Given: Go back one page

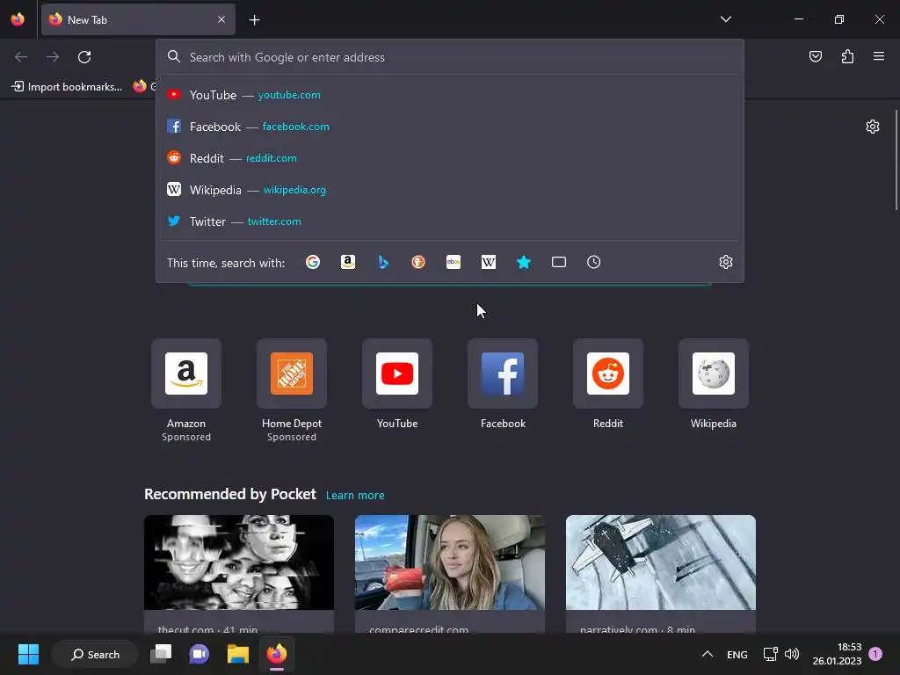Looking at the screenshot, I should 21,57.
